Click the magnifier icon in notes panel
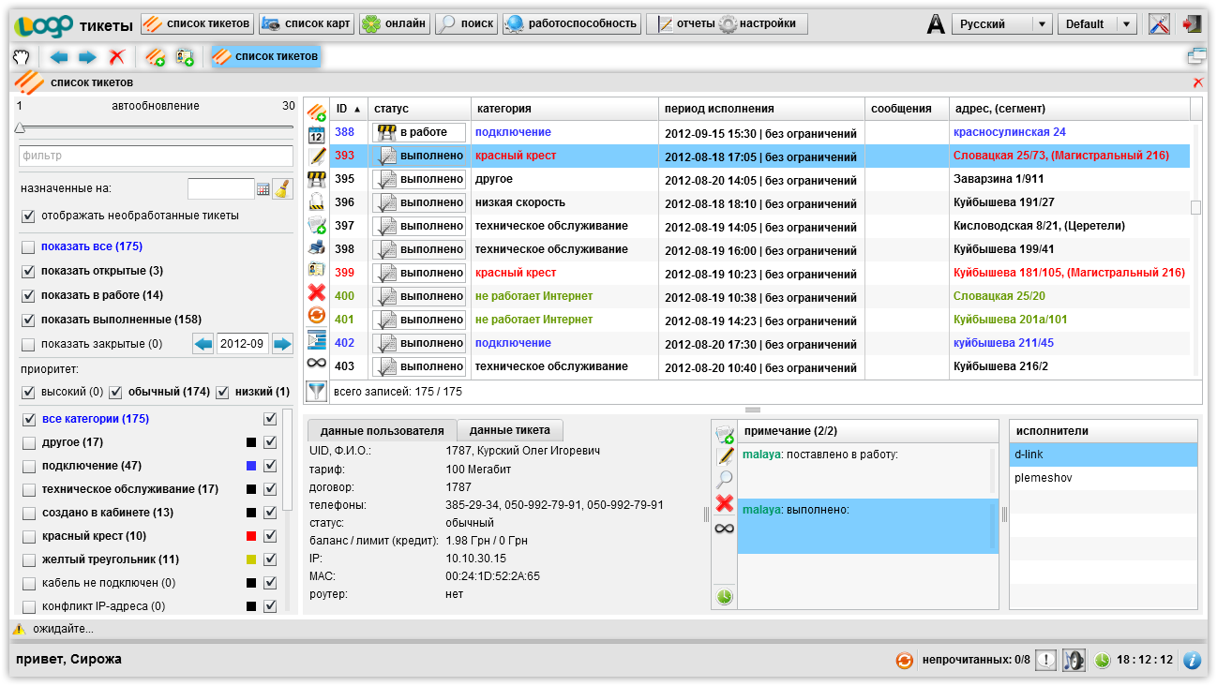 pos(725,480)
